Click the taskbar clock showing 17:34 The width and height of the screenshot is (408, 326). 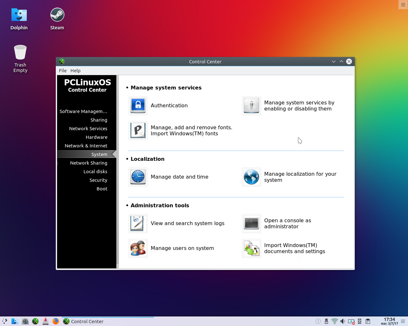390,321
